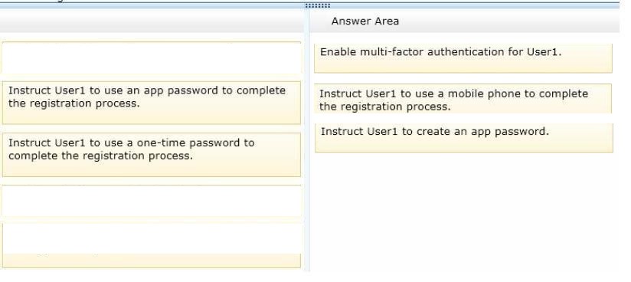The height and width of the screenshot is (282, 631).
Task: Pick the "use a one-time password" source option
Action: tap(152, 155)
